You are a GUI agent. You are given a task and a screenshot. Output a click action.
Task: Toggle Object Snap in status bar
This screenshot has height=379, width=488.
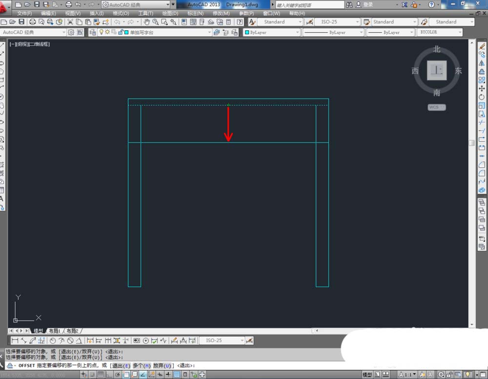coord(126,374)
